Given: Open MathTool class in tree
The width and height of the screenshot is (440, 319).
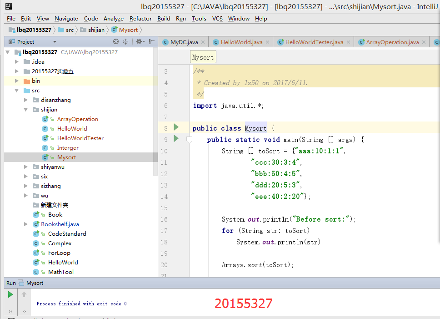Looking at the screenshot, I should 61,272.
